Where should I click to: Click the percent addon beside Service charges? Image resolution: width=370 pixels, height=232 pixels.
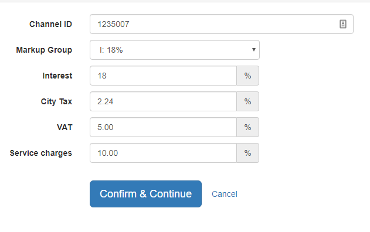[248, 153]
